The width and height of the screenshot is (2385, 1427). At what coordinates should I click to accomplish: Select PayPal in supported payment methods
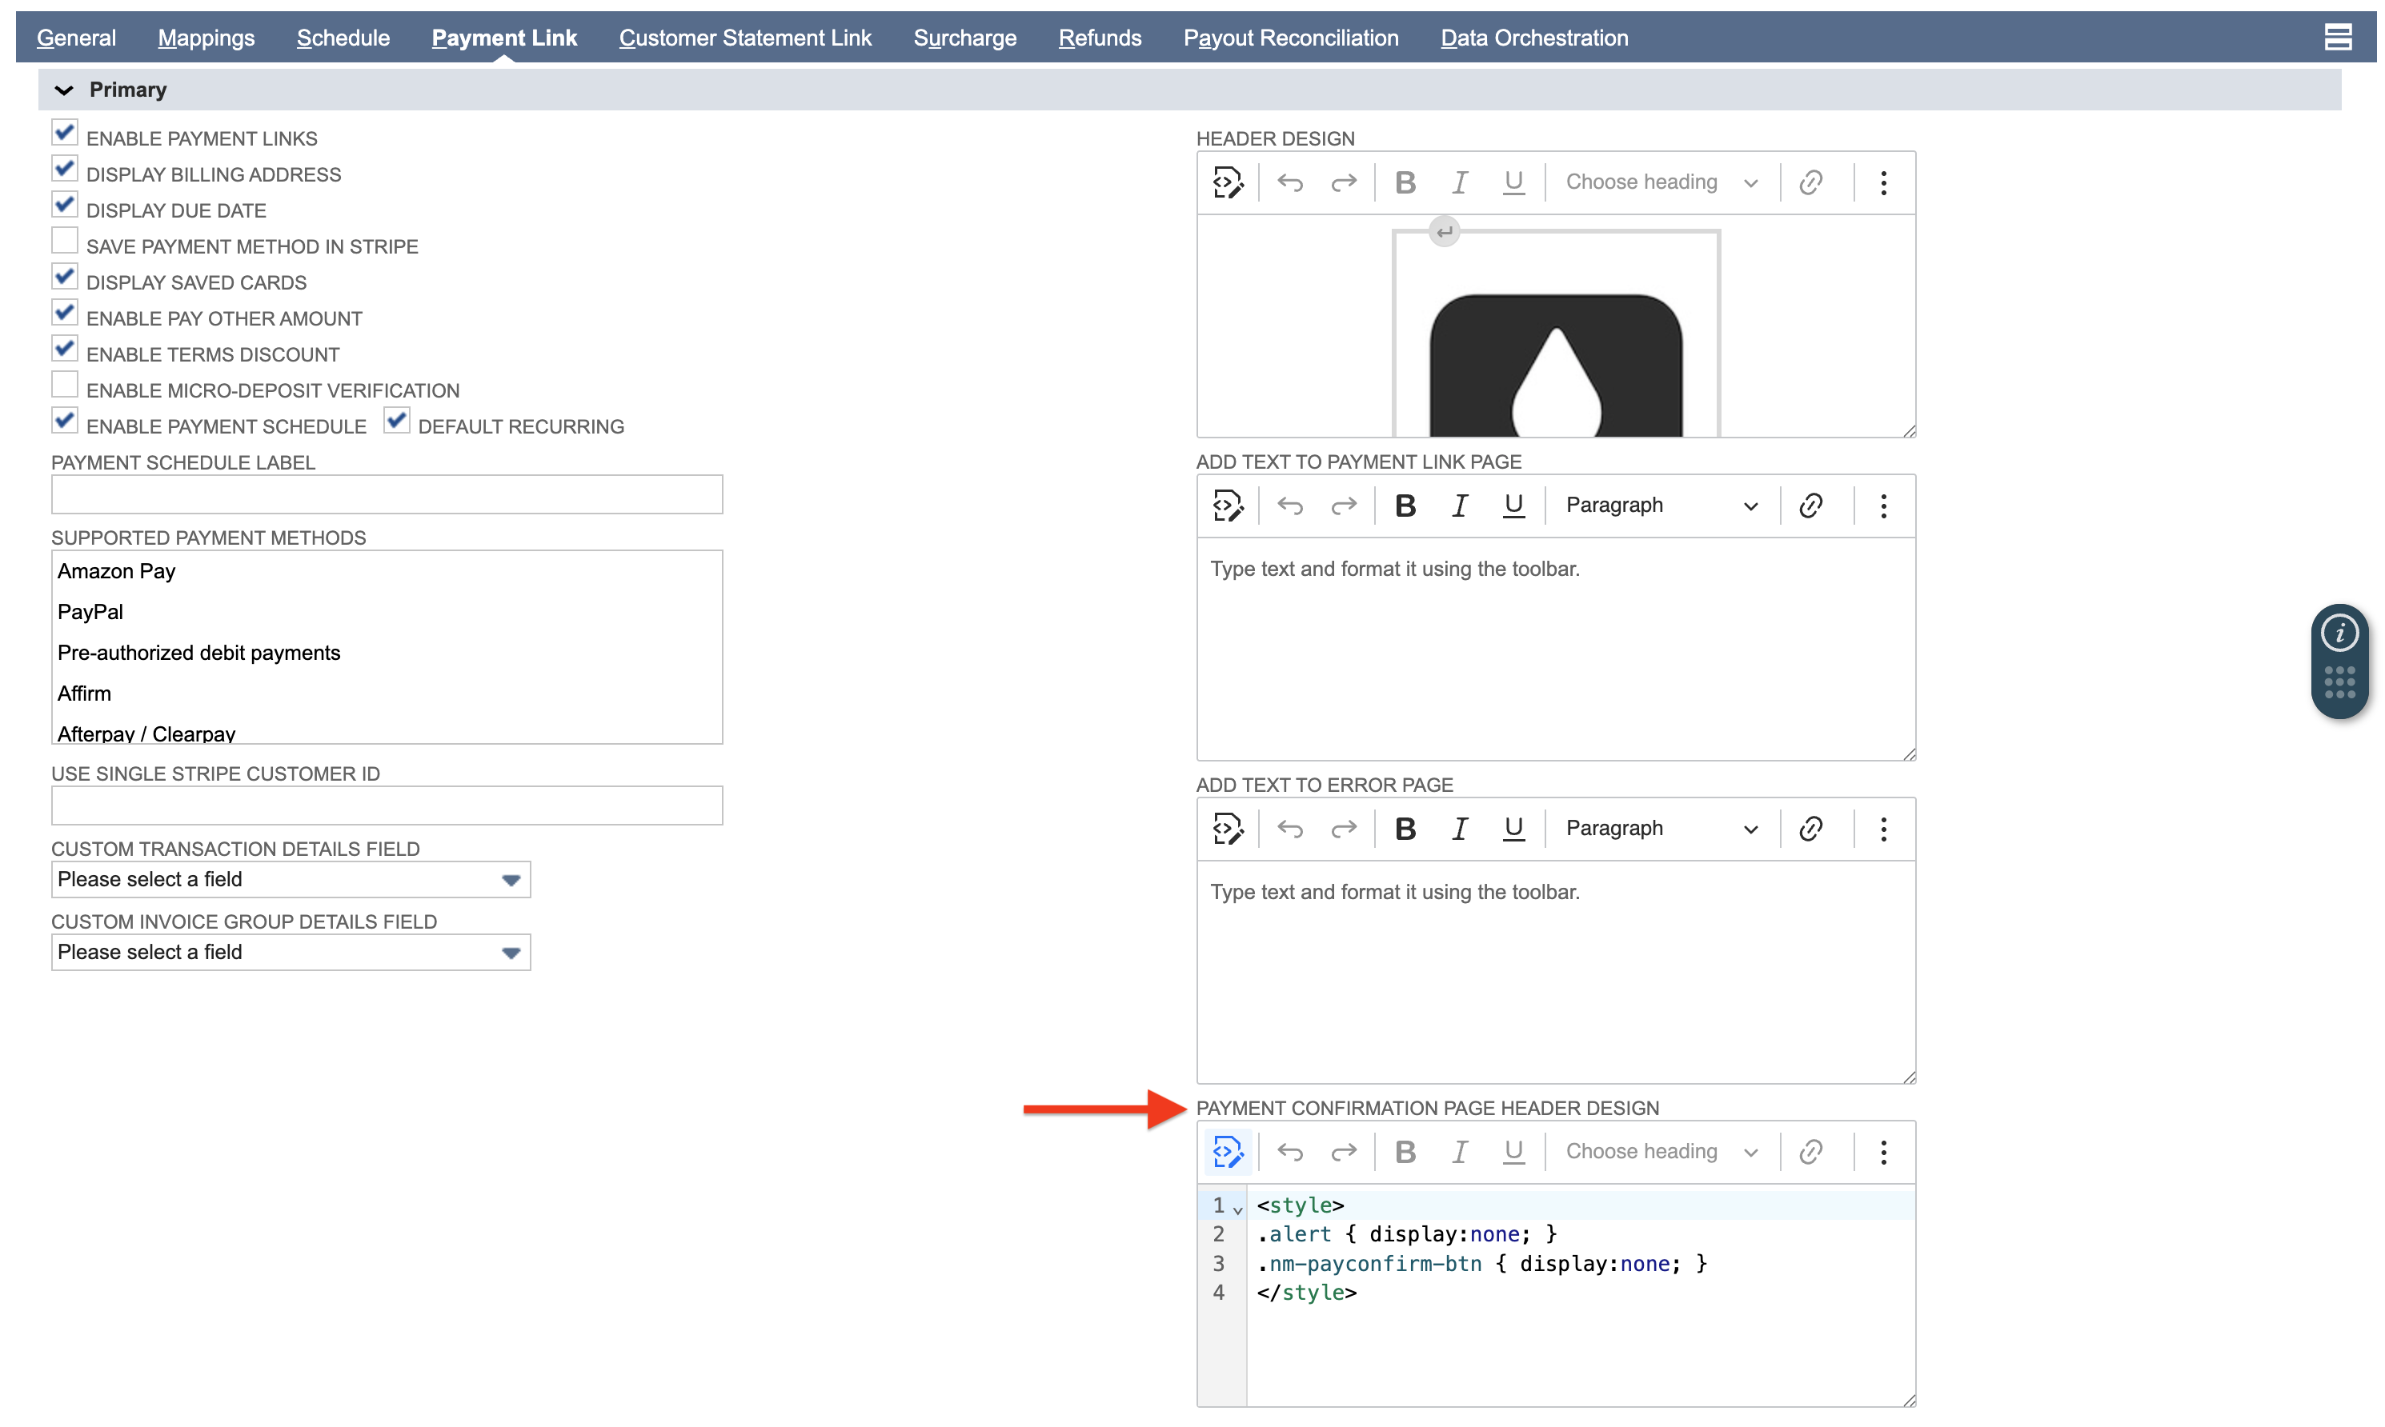click(x=90, y=613)
